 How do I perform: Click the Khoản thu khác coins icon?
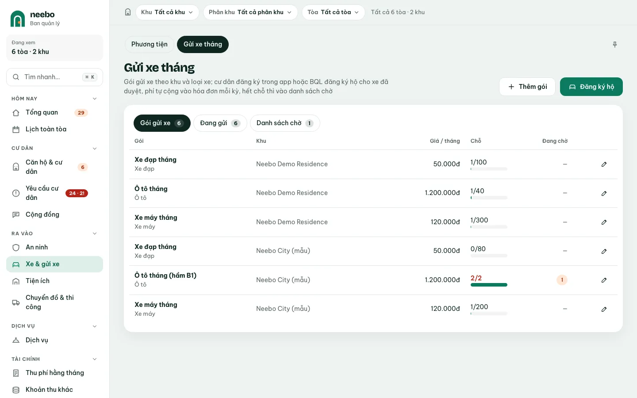pyautogui.click(x=16, y=390)
